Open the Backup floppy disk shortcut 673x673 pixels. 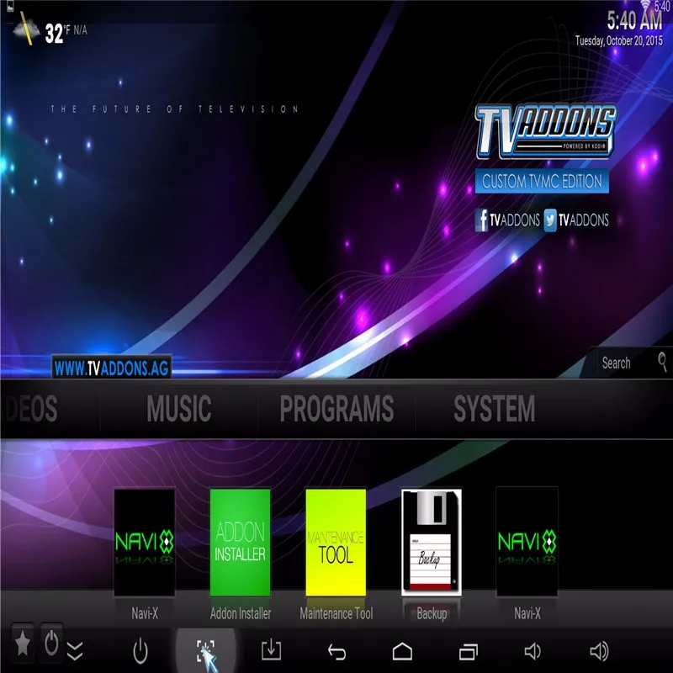(432, 543)
